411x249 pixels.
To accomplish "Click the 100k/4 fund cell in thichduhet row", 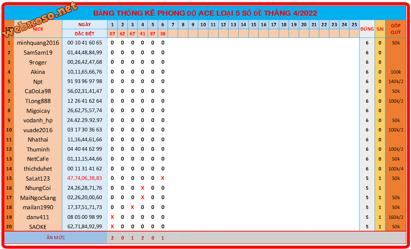I will (396, 169).
